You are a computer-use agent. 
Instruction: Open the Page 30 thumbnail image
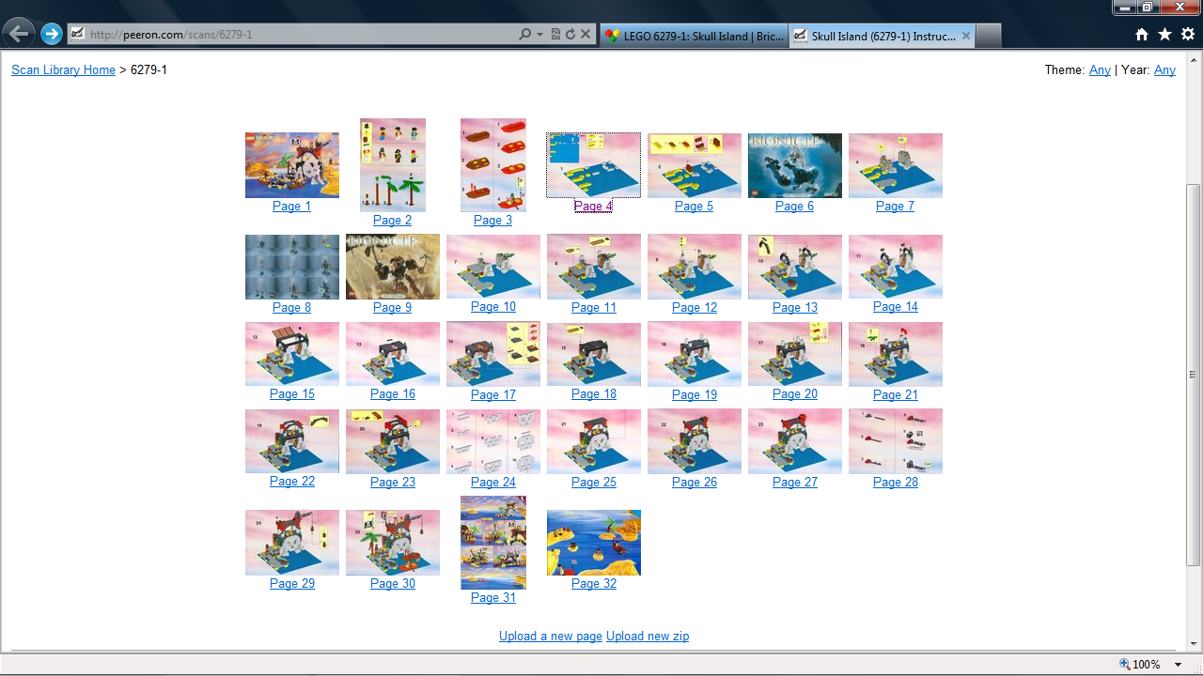(393, 543)
